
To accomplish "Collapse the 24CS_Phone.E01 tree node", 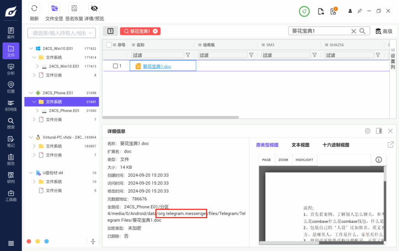I will (x=30, y=92).
